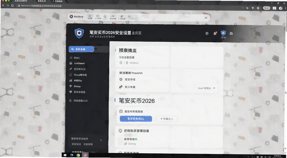The height and width of the screenshot is (158, 287).
Task: Click the swirl icon row in the second card
Action: pyautogui.click(x=127, y=87)
